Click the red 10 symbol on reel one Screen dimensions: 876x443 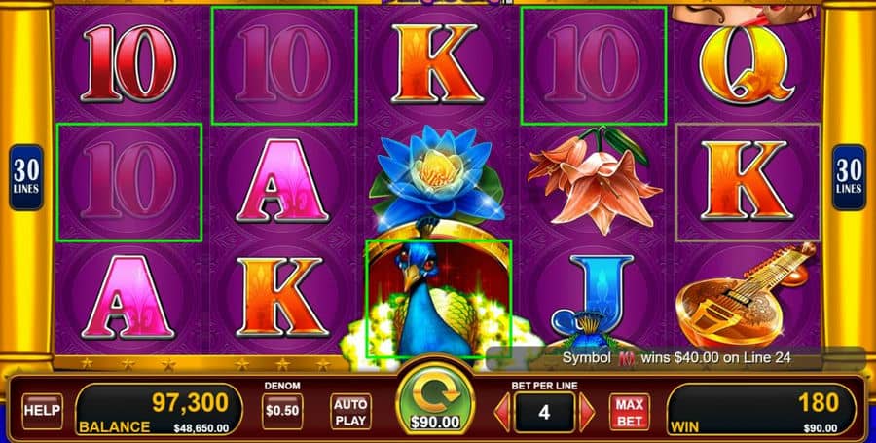pos(129,63)
